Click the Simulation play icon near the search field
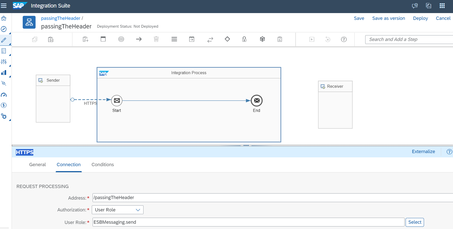 312,39
